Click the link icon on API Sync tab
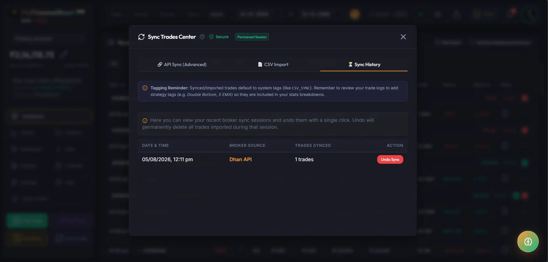 tap(160, 64)
